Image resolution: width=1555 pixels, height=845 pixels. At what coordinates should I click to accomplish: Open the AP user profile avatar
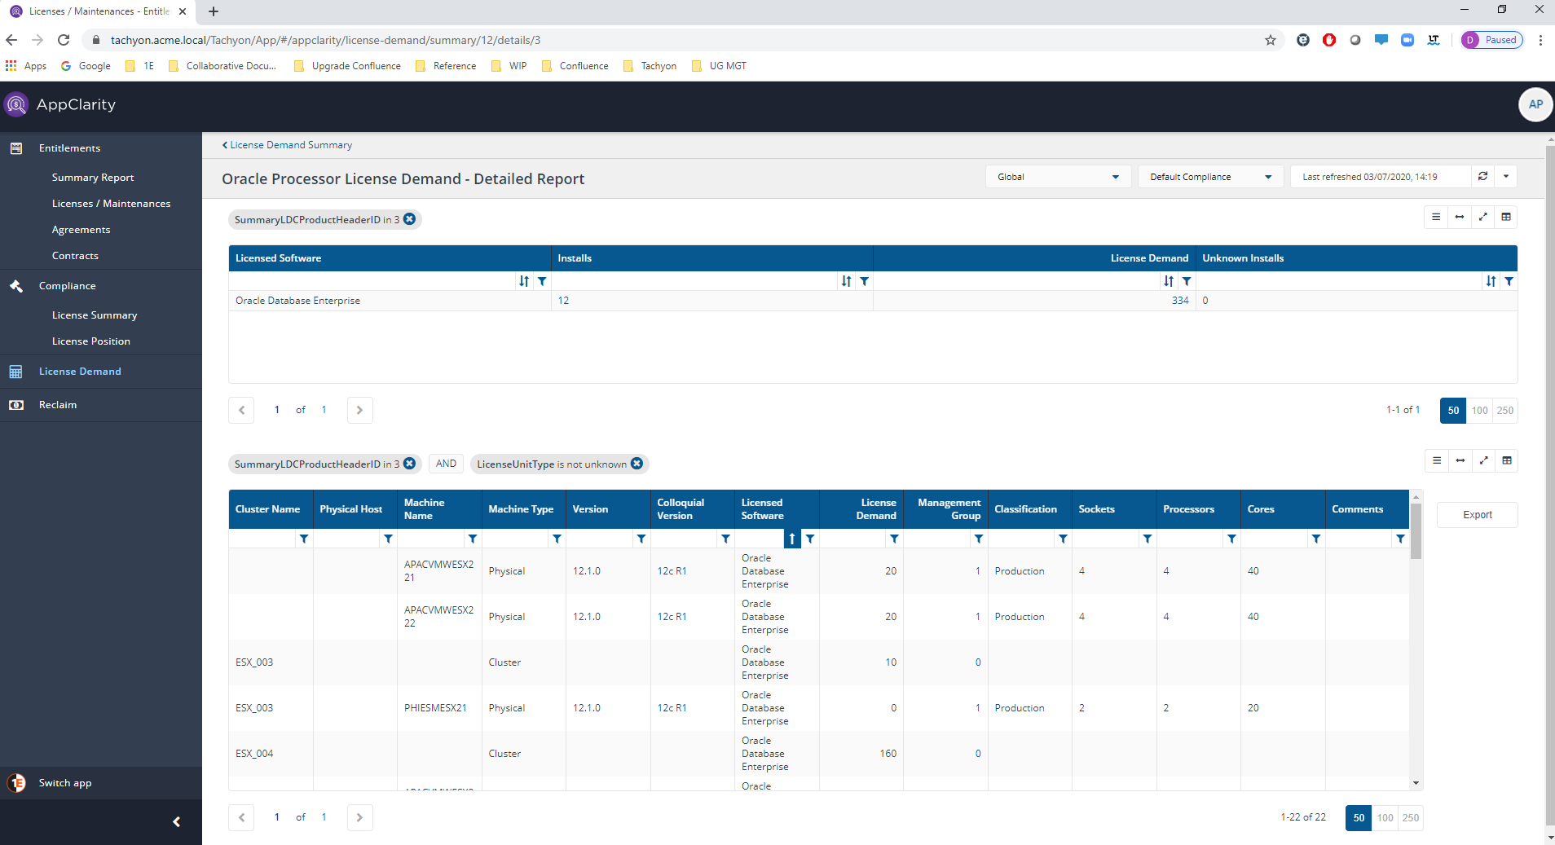pos(1535,104)
